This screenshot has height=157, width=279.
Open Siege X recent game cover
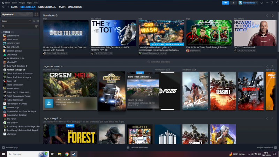251,91
